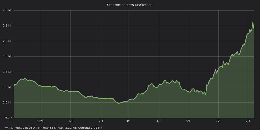
Task: Select the Current: 2.21 Mil legend value
Action: click(x=90, y=128)
